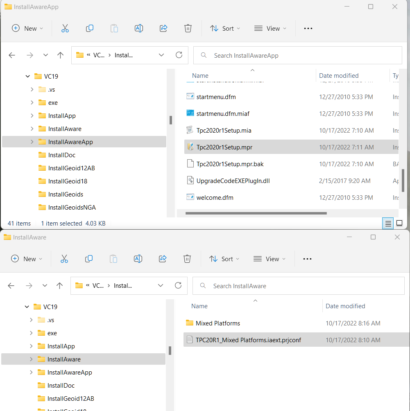This screenshot has height=411, width=410.
Task: Expand .vs folder in upper navigation tree
Action: pos(32,89)
